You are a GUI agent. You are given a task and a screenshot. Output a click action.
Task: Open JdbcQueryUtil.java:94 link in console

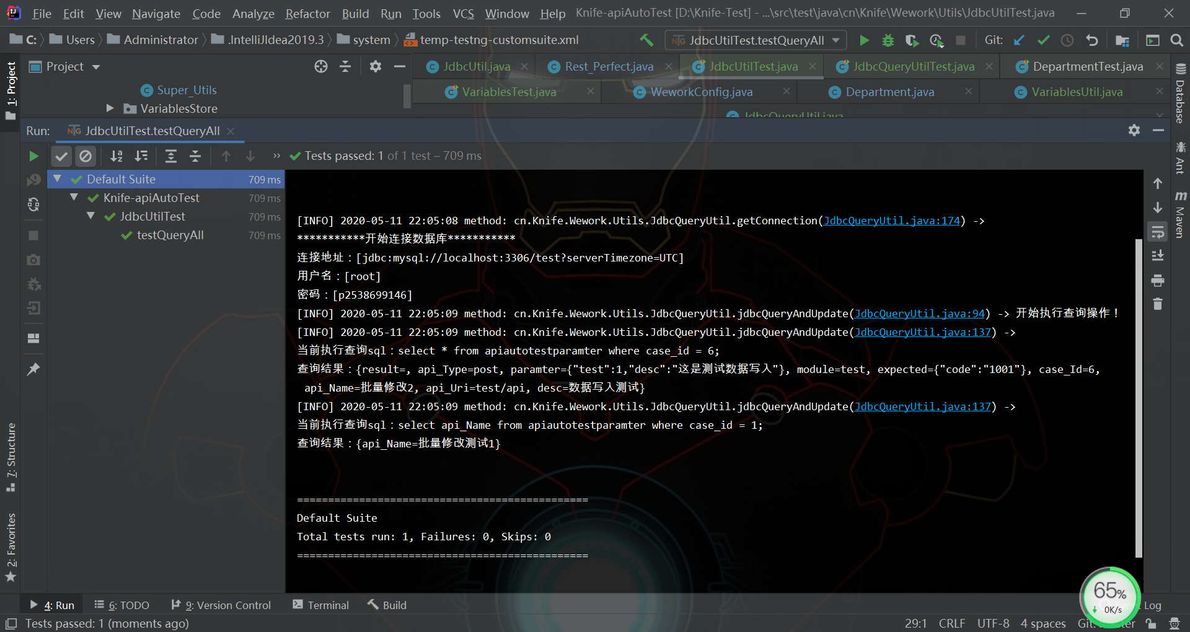[x=919, y=314]
